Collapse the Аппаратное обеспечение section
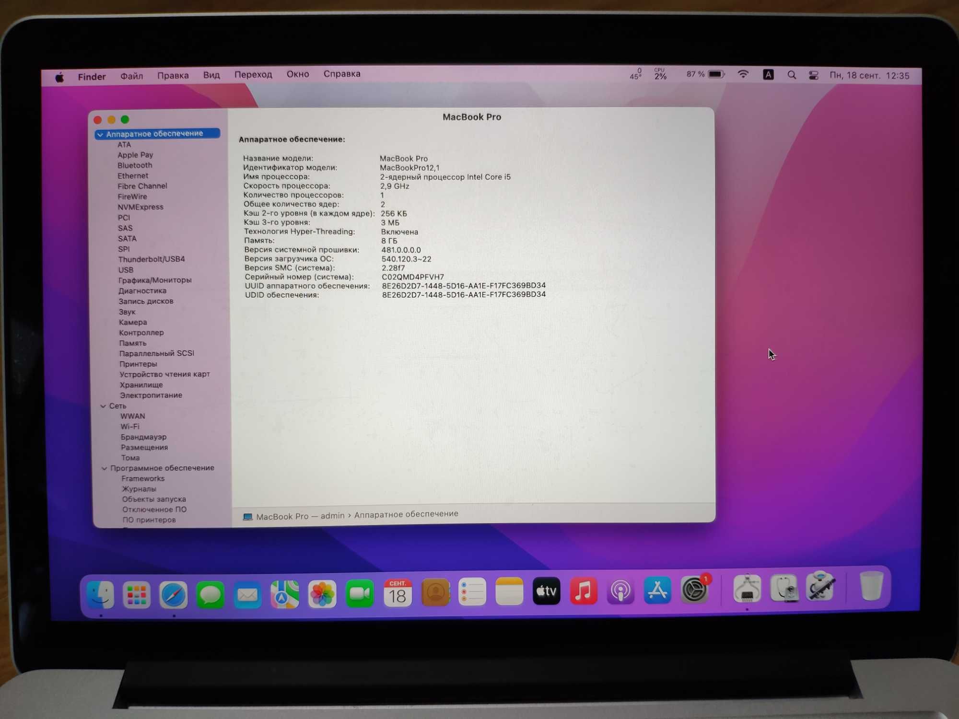The width and height of the screenshot is (959, 719). point(100,135)
